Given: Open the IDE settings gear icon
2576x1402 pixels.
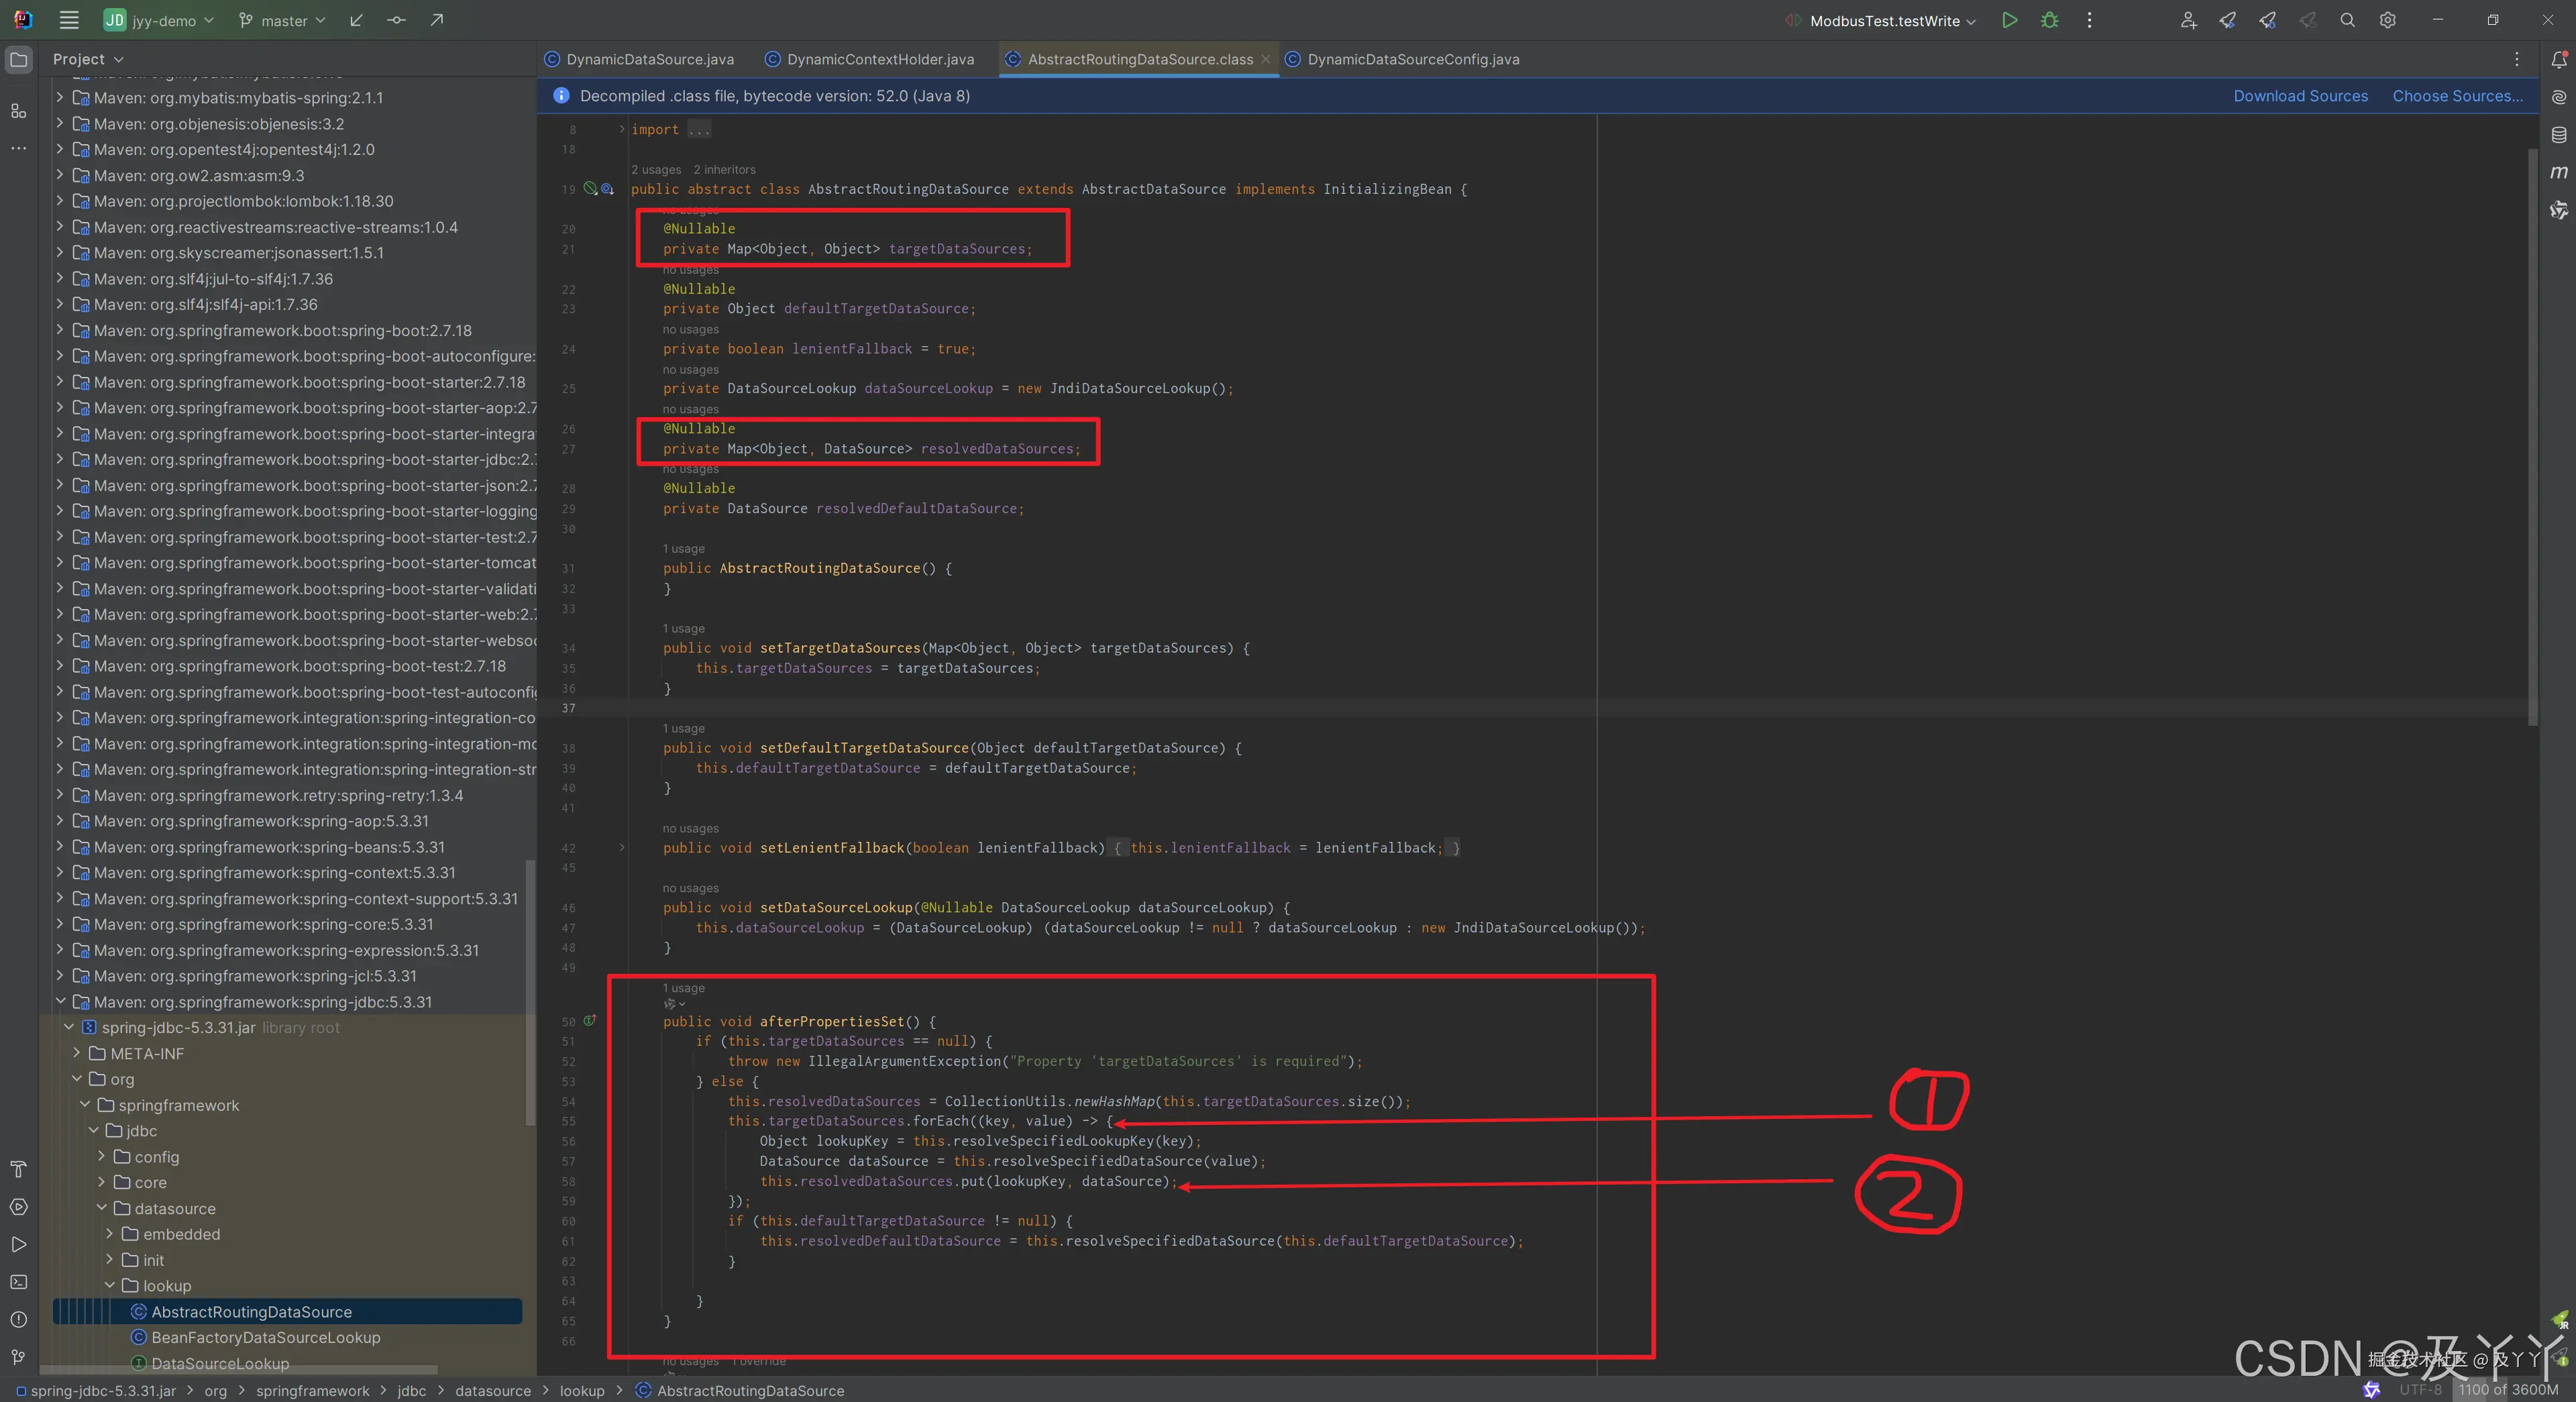Looking at the screenshot, I should click(x=2387, y=20).
